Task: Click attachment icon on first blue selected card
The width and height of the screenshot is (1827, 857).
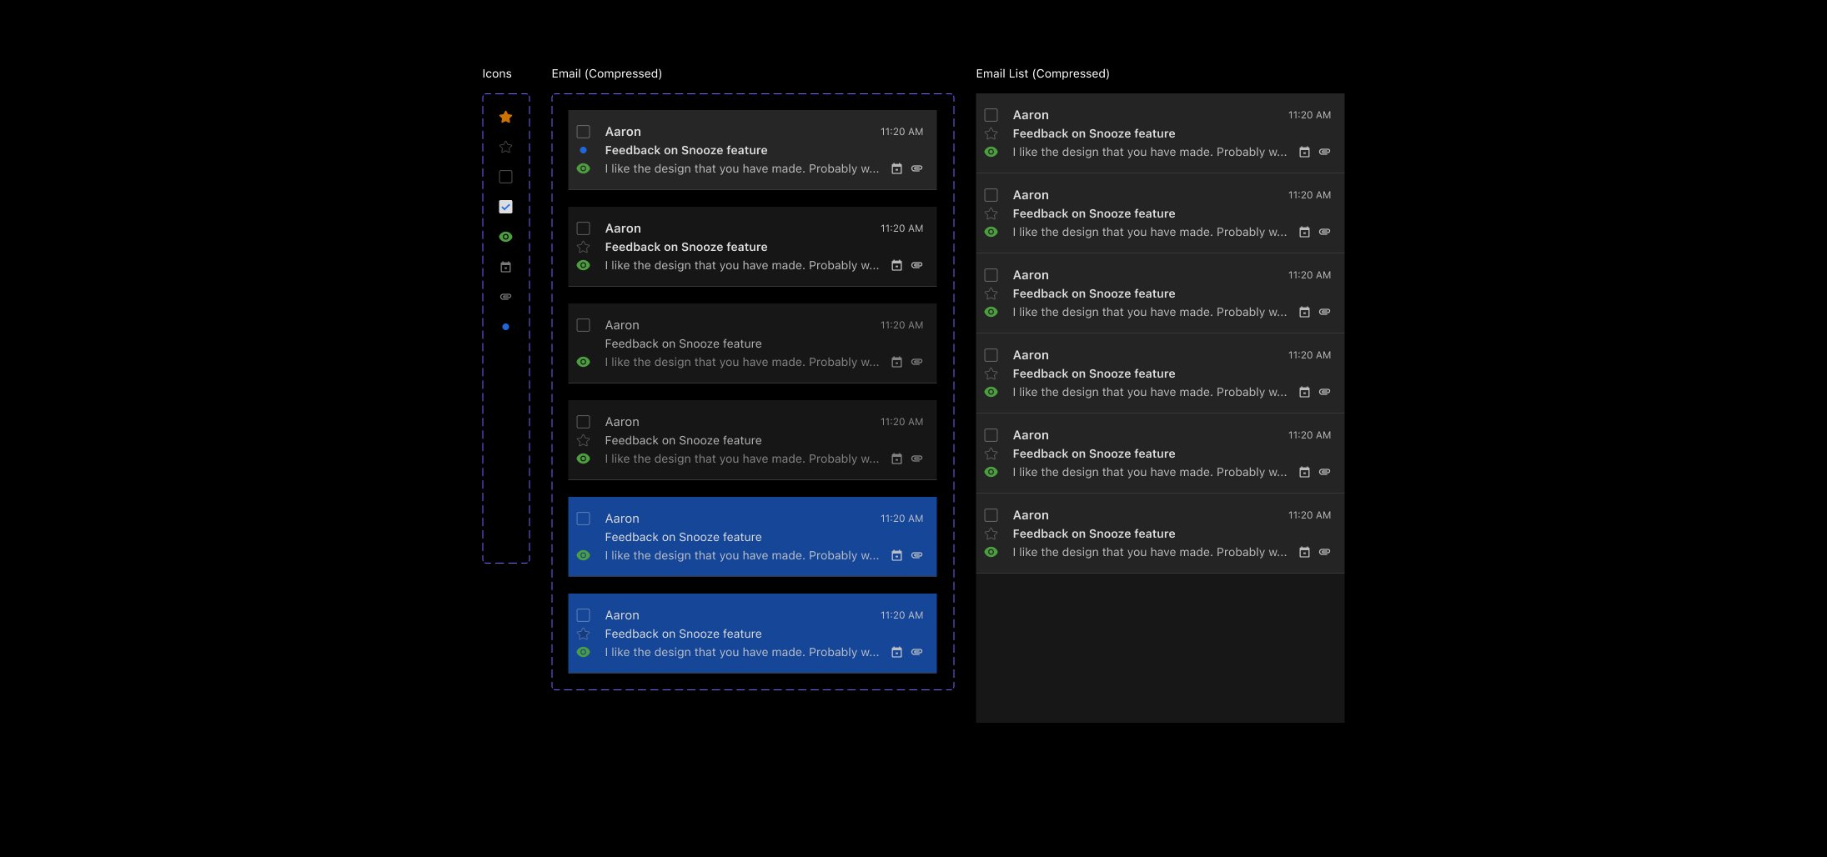Action: tap(916, 555)
